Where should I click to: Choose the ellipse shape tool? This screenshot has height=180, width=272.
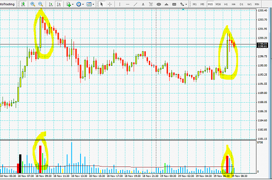coord(158,4)
